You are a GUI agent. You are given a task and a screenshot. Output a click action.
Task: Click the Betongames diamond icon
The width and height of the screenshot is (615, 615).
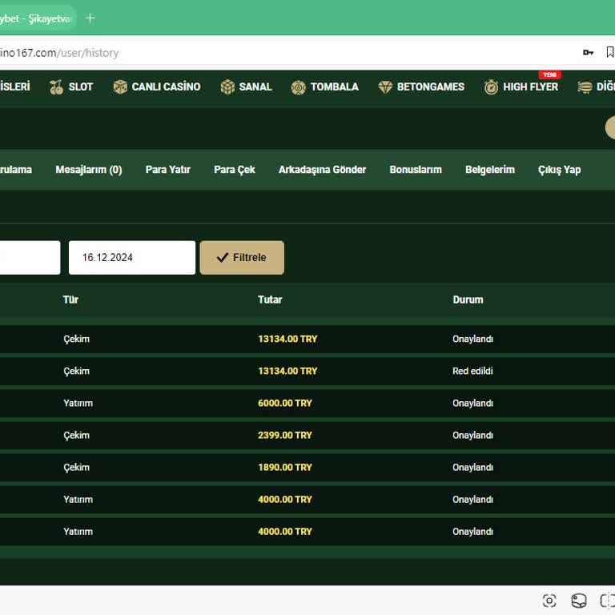point(385,87)
